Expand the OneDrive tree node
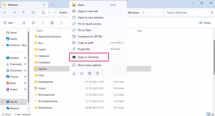 [3, 45]
